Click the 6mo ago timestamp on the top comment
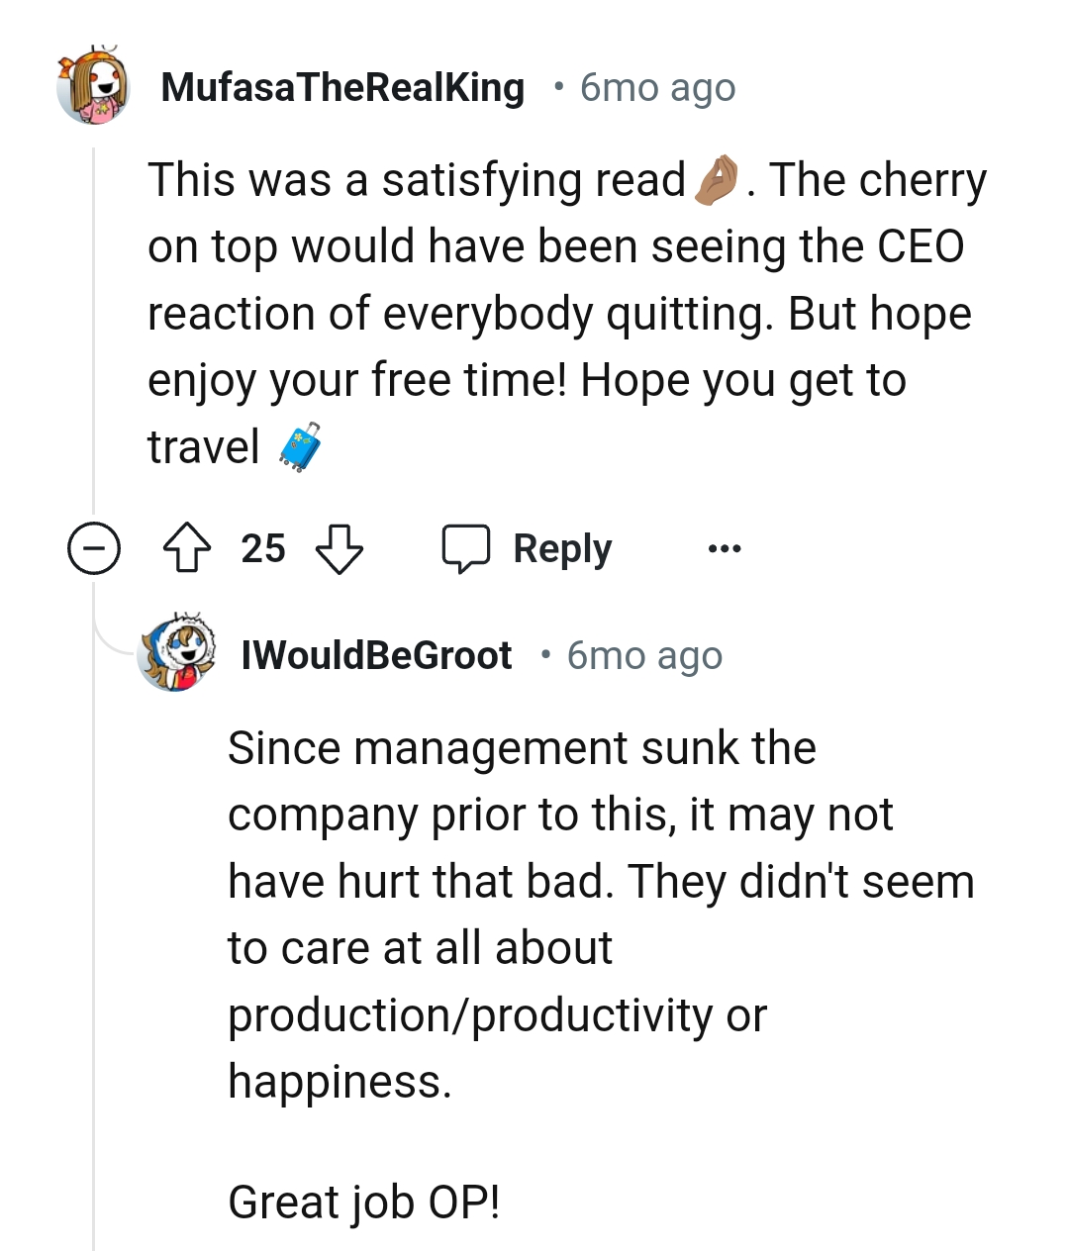Screen dimensions: 1069x1251 click(656, 87)
